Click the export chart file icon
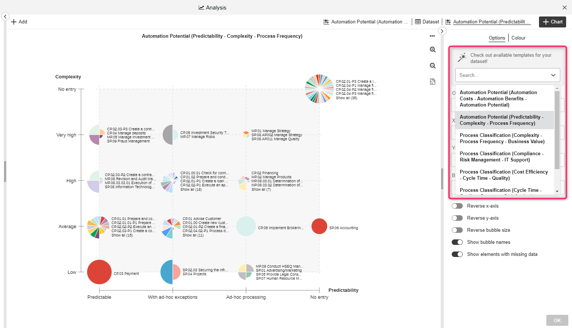This screenshot has width=572, height=328. click(433, 82)
